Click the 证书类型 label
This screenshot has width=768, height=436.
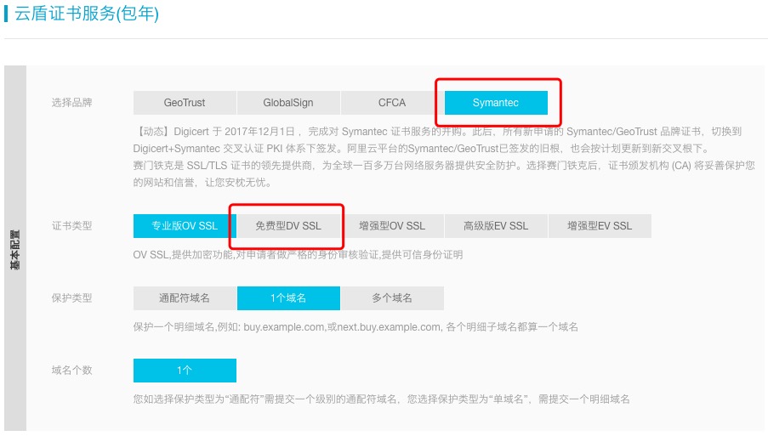(x=72, y=226)
